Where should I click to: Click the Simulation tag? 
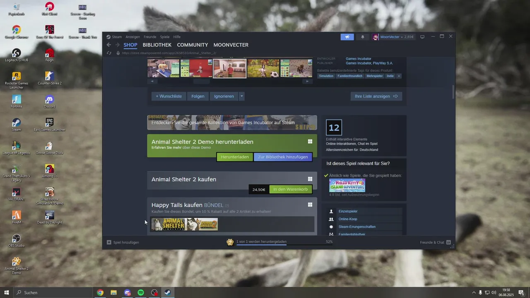(x=326, y=76)
